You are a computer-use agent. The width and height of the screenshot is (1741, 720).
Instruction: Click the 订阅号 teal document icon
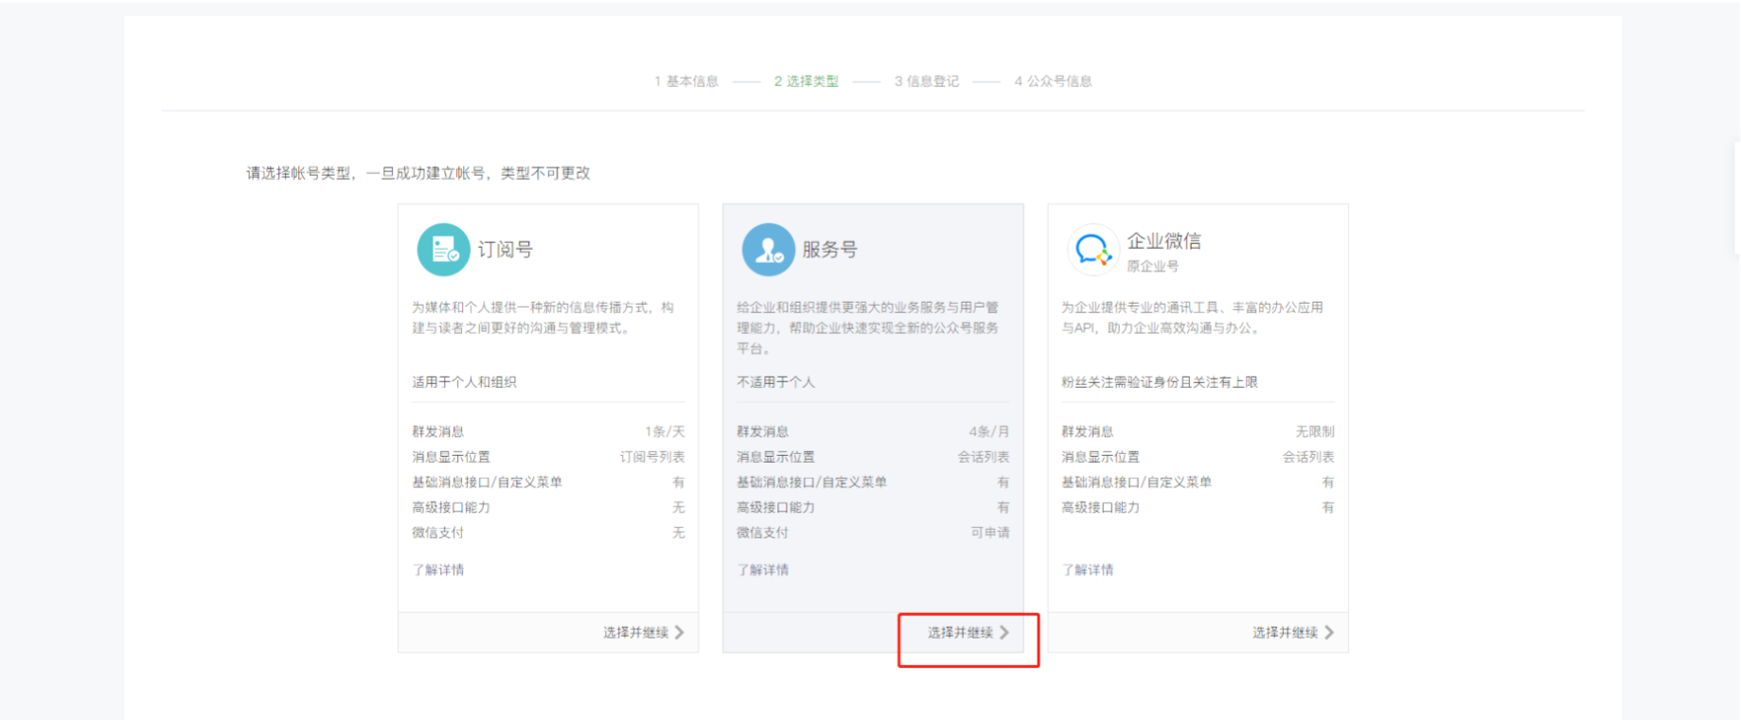[x=444, y=250]
